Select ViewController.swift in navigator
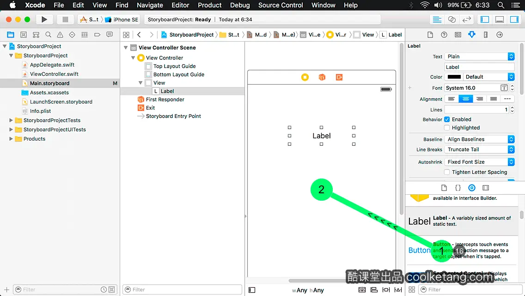The width and height of the screenshot is (525, 296). pos(54,74)
